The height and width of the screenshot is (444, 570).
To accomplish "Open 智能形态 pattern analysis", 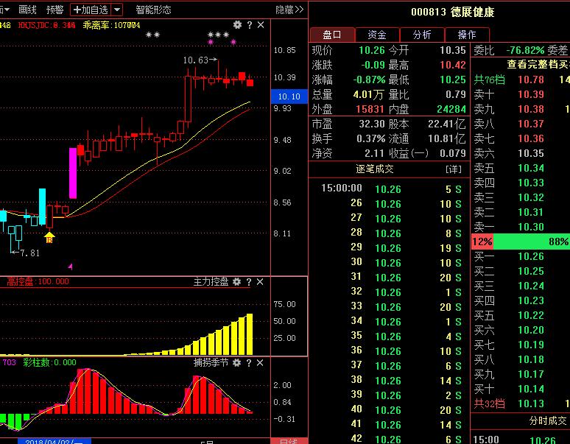I will tap(153, 10).
